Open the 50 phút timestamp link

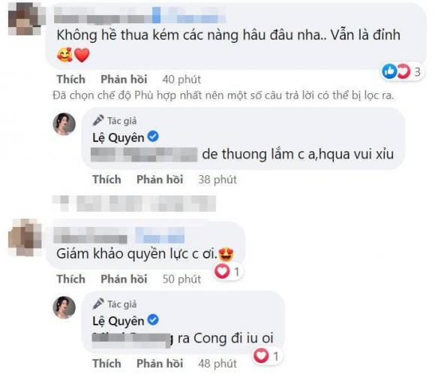coord(181,279)
